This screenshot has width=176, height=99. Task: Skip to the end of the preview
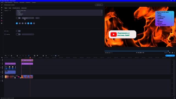tap(144, 53)
